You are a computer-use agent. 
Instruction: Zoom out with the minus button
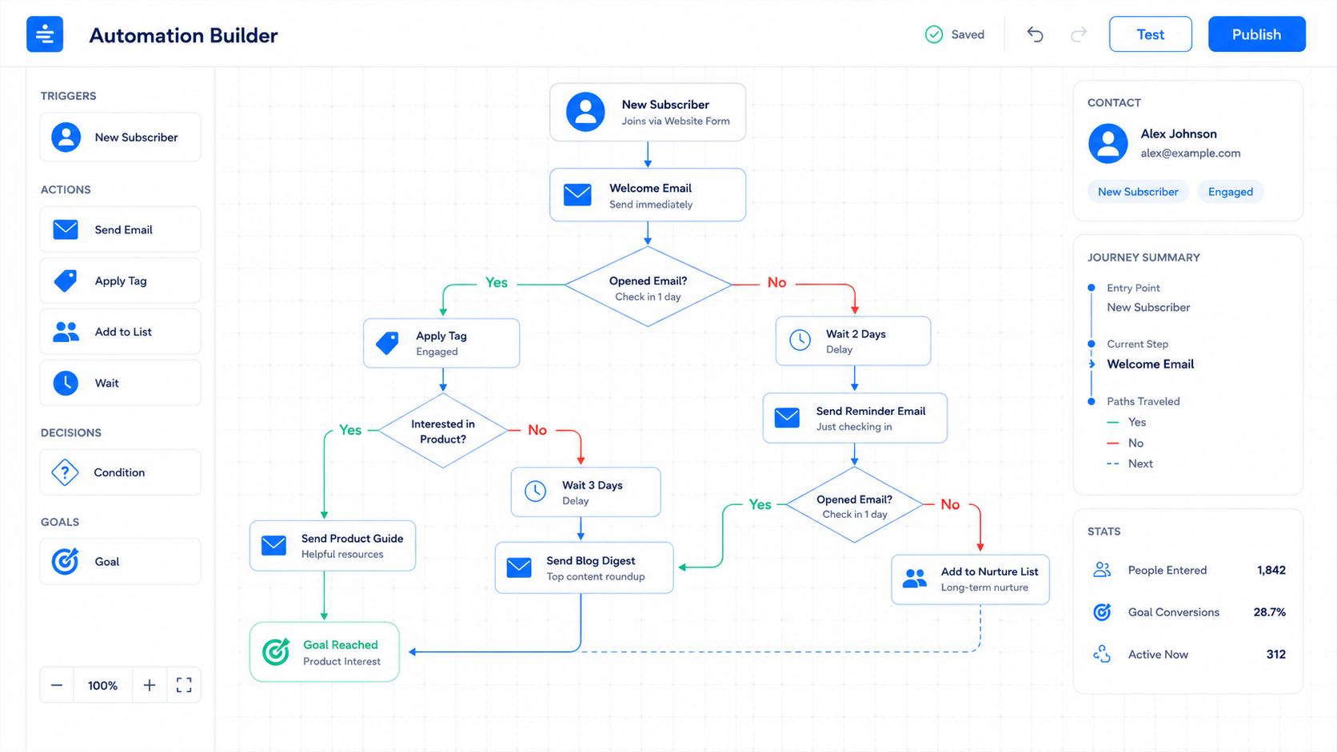click(57, 685)
